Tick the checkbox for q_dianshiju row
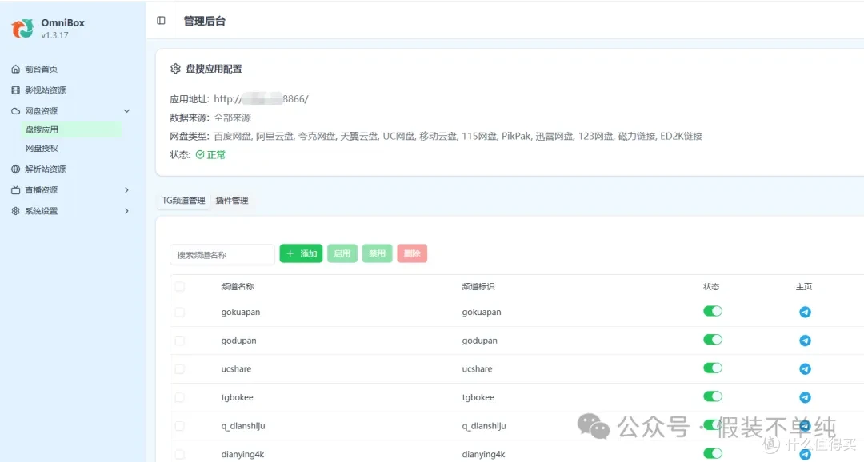The image size is (864, 462). click(x=180, y=426)
